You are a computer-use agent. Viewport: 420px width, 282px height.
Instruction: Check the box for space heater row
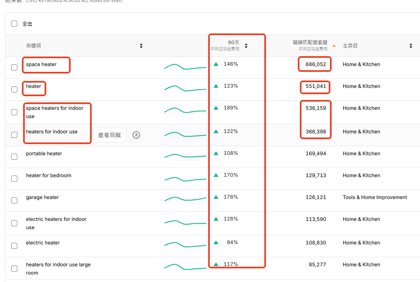click(x=14, y=67)
